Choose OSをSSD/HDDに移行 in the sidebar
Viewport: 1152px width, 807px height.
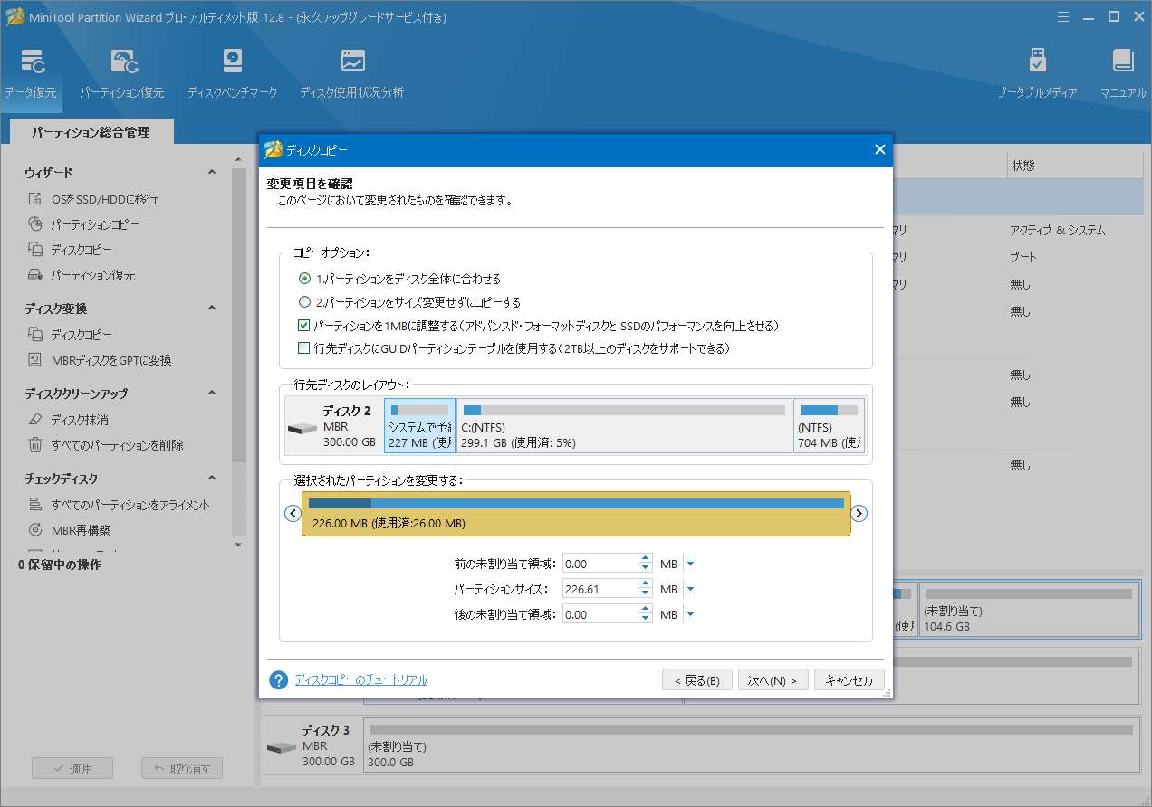(104, 199)
